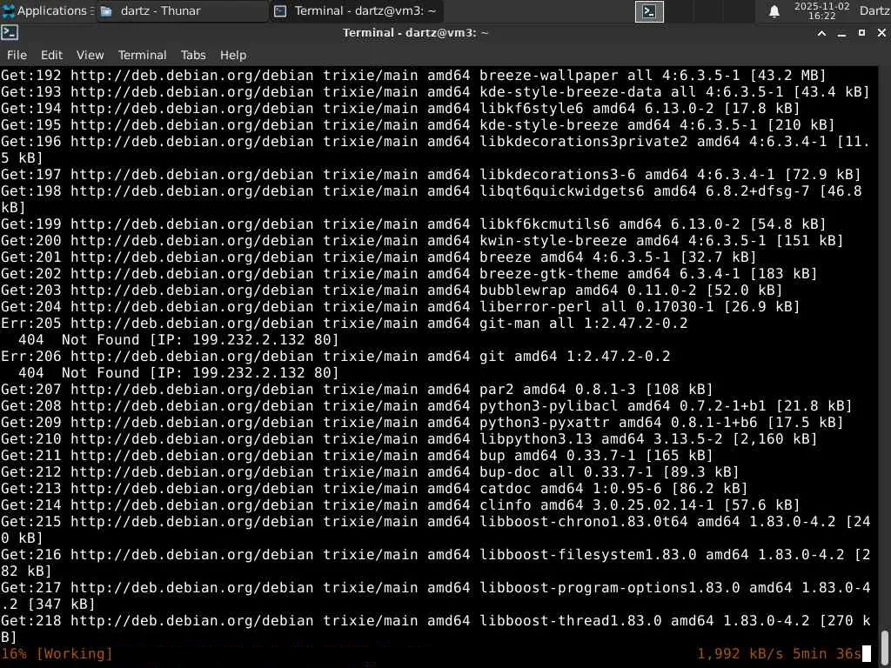Viewport: 891px width, 668px height.
Task: Click the terminal window menu icon in titlebar
Action: coord(10,33)
